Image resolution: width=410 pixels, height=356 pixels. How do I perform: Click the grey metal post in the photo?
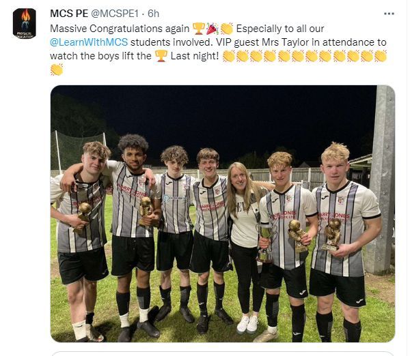pos(381,180)
